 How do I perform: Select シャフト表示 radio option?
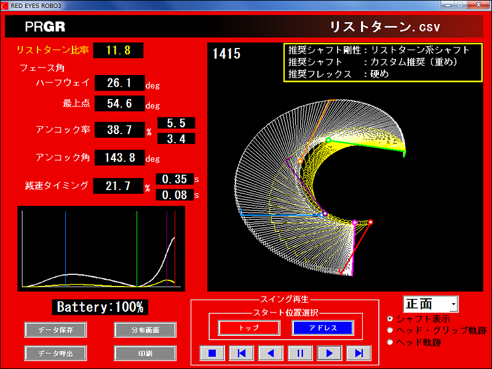pyautogui.click(x=391, y=319)
